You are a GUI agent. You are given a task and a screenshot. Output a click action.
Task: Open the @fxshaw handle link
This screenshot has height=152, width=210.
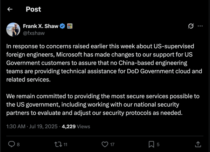34,33
